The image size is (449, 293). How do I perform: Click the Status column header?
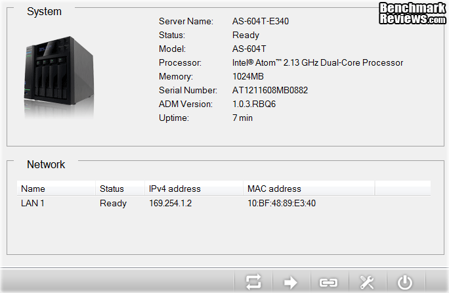click(120, 189)
